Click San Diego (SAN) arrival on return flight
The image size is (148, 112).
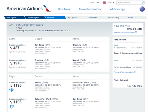click(80, 99)
